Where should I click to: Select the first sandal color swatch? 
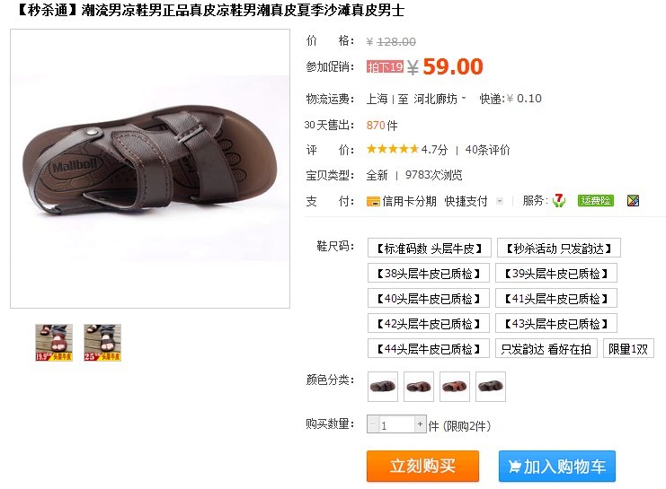click(x=383, y=387)
